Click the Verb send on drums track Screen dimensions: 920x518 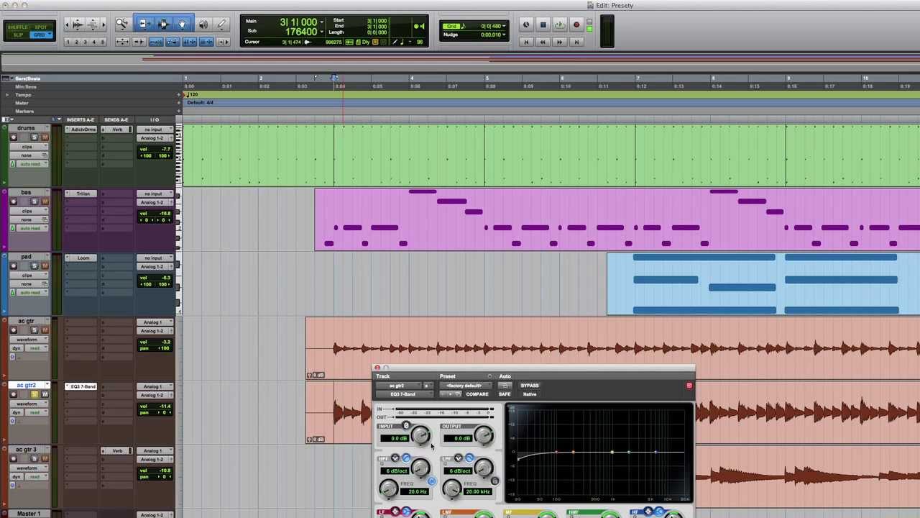click(x=117, y=129)
